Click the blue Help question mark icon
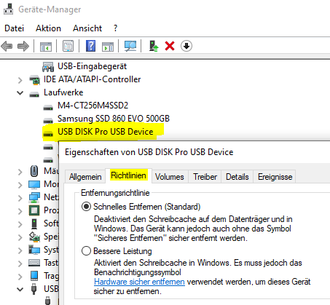The height and width of the screenshot is (305, 330). 90,46
